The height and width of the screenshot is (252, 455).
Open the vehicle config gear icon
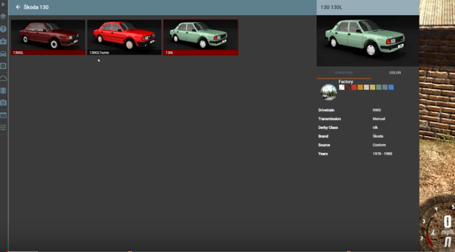click(x=3, y=66)
